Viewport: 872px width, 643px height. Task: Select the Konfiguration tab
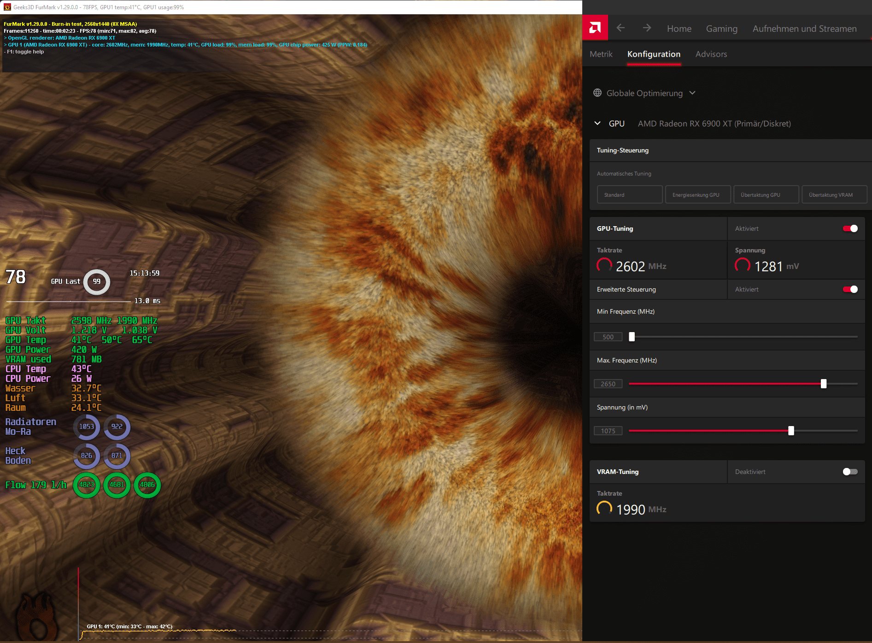coord(654,54)
